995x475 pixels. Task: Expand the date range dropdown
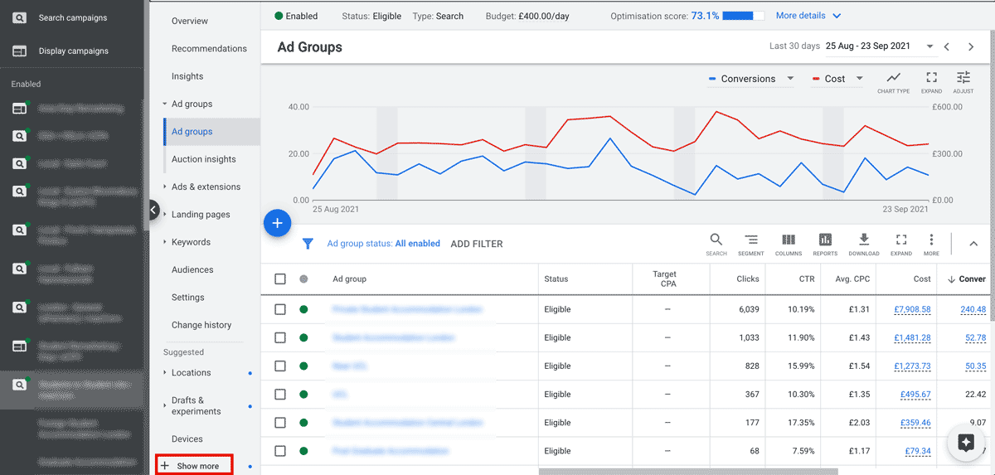930,46
